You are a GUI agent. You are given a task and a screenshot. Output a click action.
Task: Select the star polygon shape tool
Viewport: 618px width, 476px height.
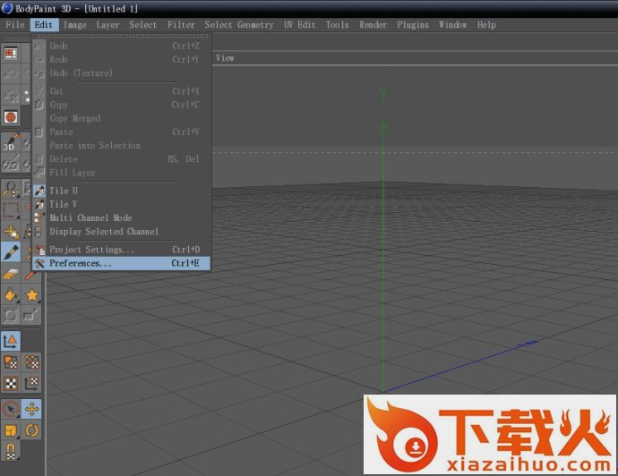coord(31,295)
